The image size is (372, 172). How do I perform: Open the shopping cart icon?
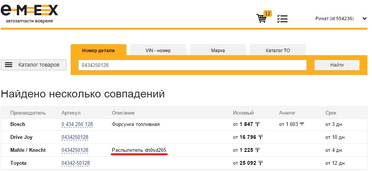(262, 19)
